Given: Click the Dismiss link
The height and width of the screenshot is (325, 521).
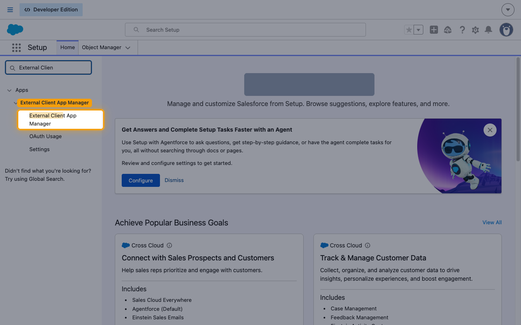Looking at the screenshot, I should pyautogui.click(x=174, y=180).
